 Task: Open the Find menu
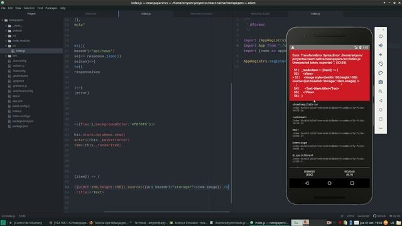click(x=40, y=8)
